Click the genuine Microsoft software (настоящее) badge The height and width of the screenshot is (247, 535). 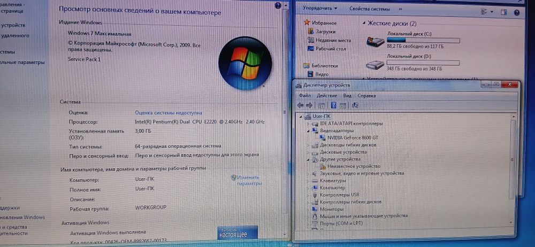click(x=238, y=233)
